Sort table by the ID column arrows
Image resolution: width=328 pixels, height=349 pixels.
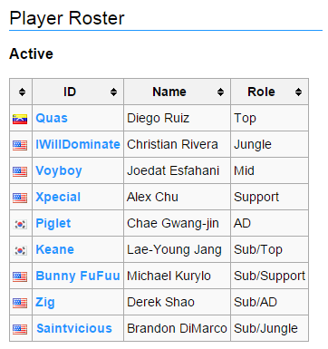[113, 92]
